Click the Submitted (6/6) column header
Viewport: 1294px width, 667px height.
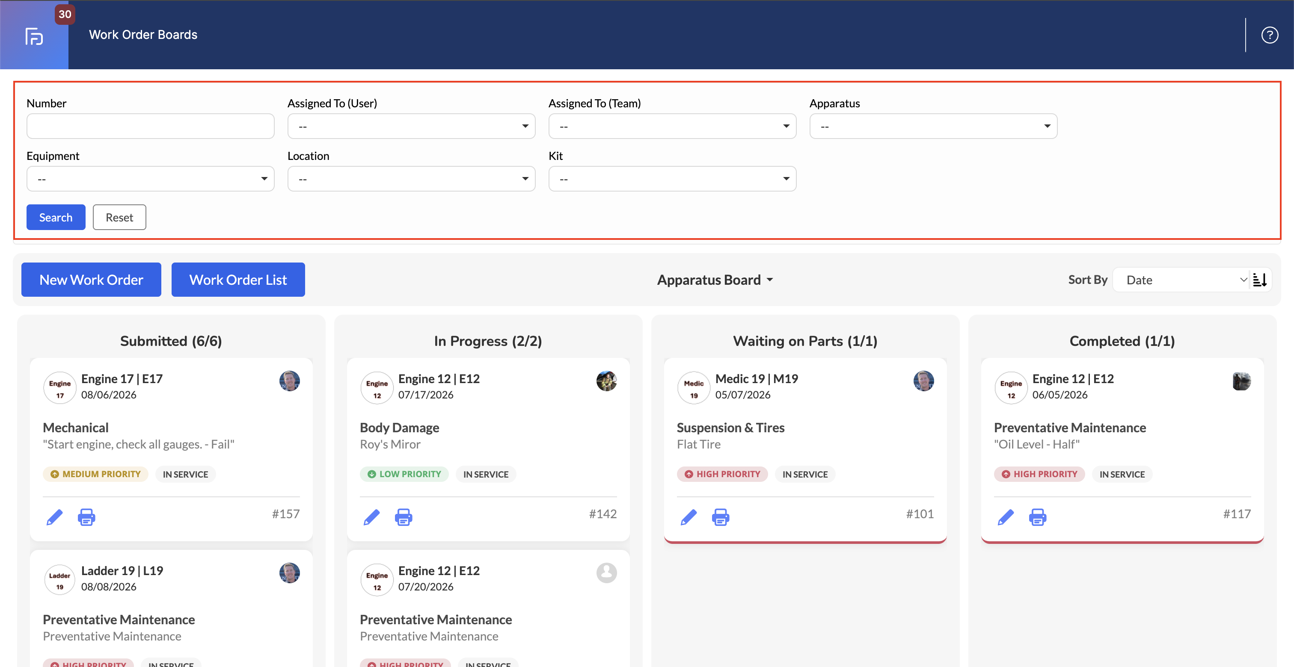point(171,341)
